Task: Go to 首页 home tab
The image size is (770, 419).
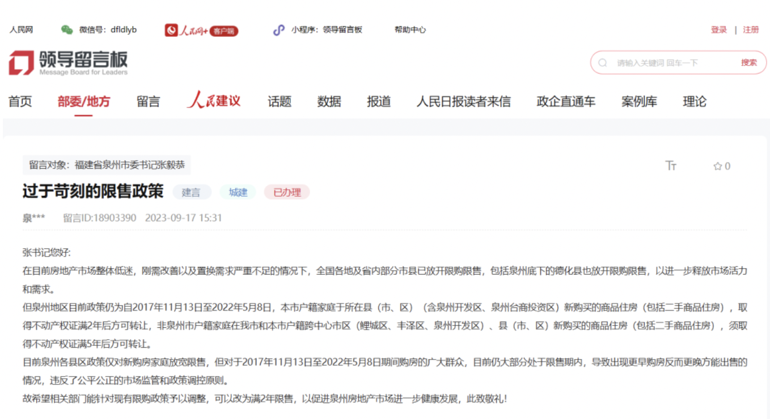Action: click(x=20, y=102)
